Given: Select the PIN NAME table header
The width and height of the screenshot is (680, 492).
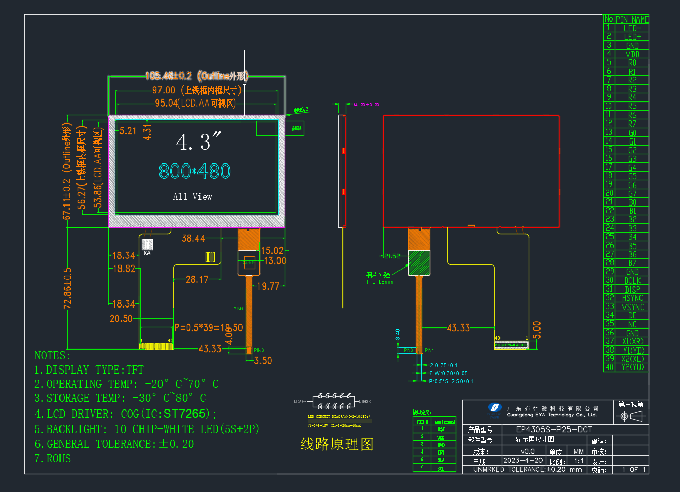Looking at the screenshot, I should (x=632, y=19).
